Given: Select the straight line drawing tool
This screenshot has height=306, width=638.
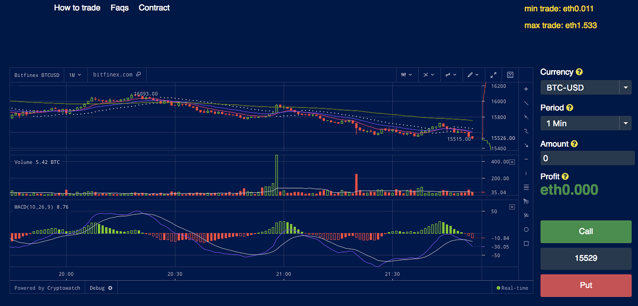Looking at the screenshot, I should tap(526, 103).
